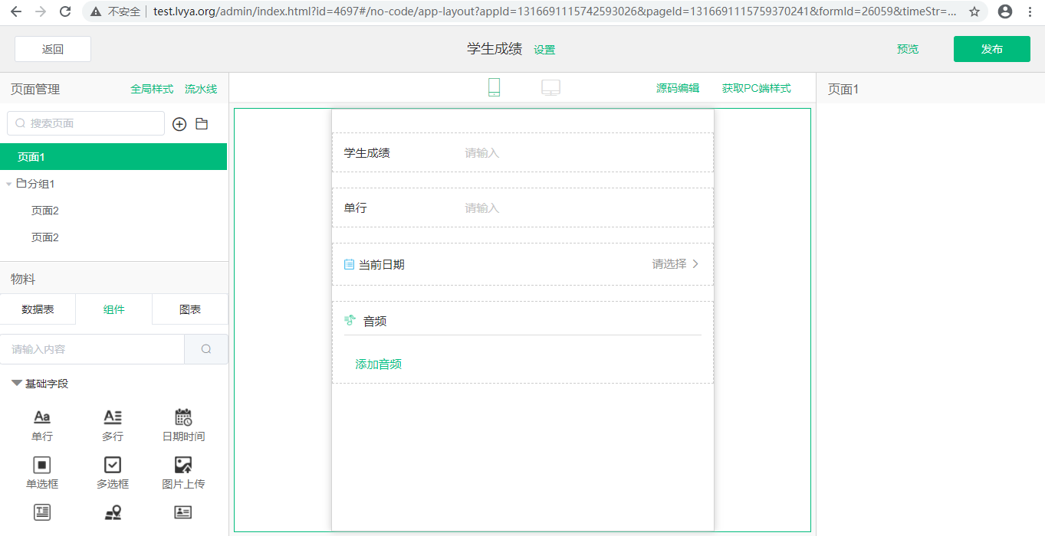
Task: Switch to the 组件 tab
Action: (x=113, y=309)
